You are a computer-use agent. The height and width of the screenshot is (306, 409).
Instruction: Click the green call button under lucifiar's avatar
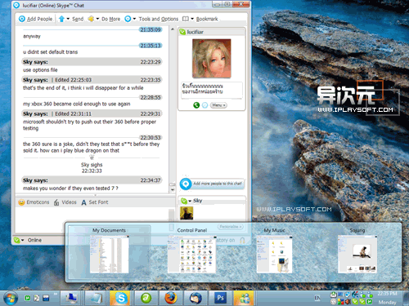(x=196, y=105)
